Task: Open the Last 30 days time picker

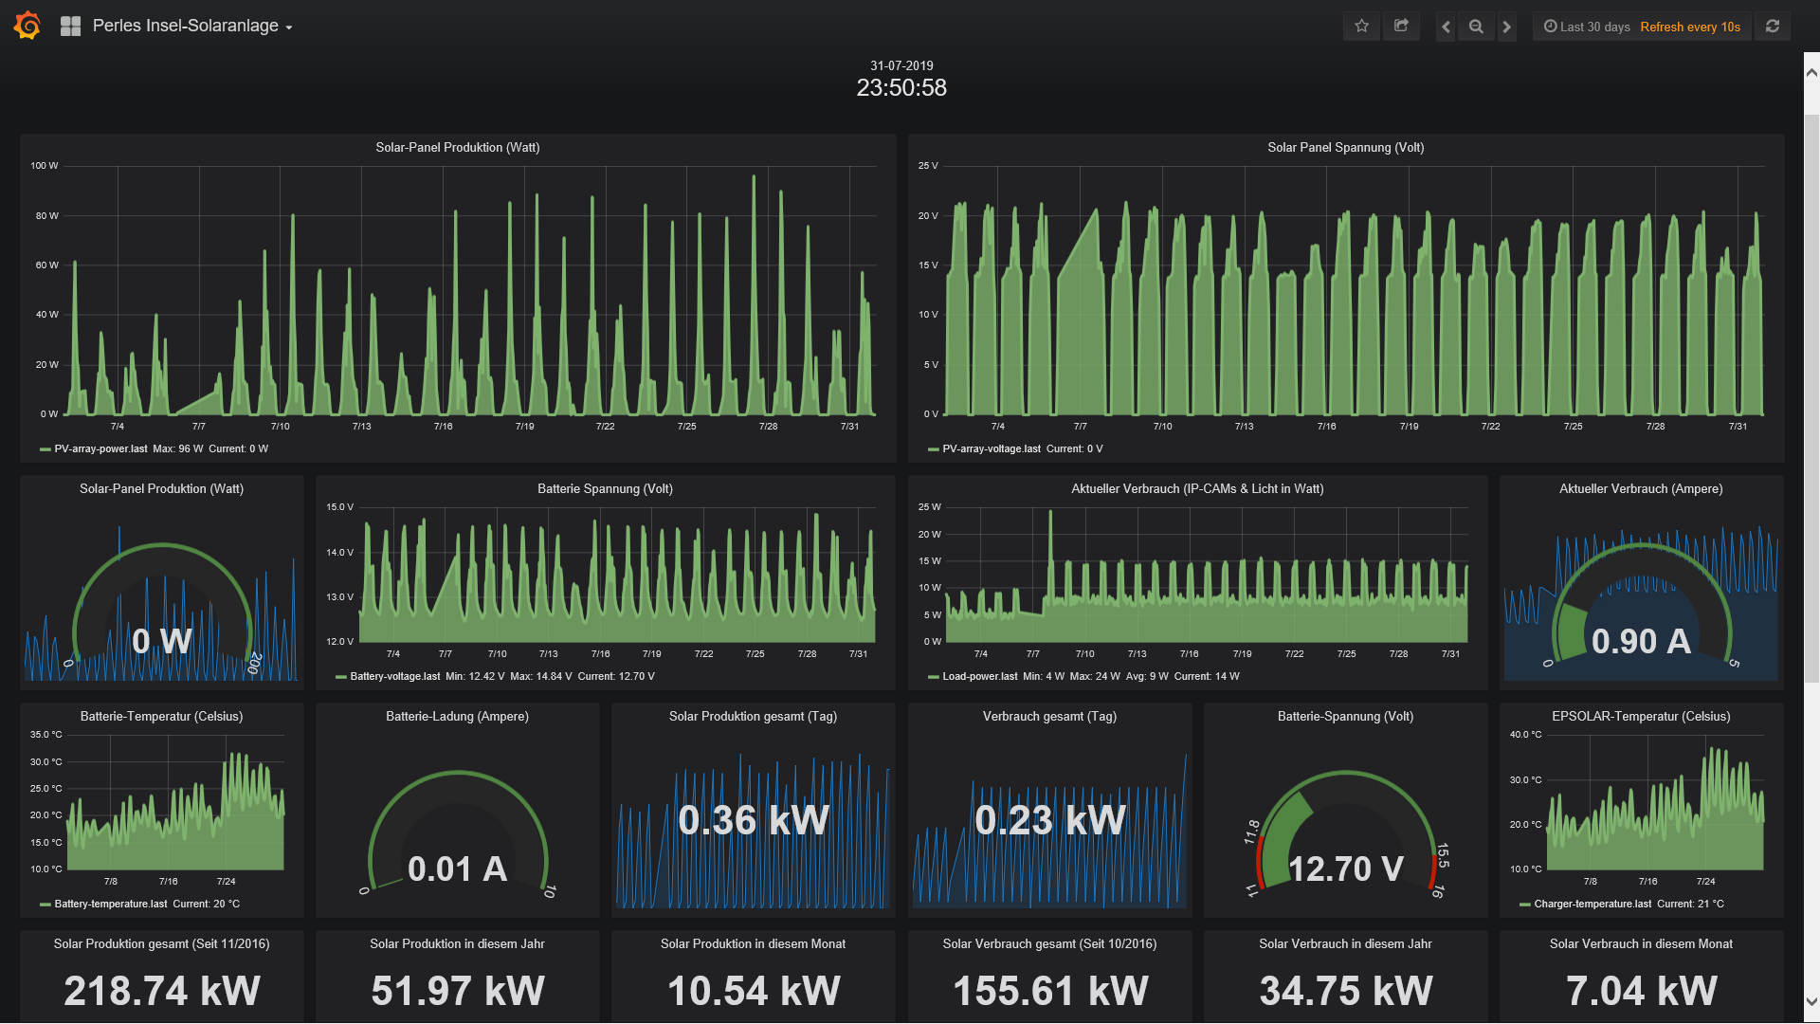Action: click(1587, 27)
